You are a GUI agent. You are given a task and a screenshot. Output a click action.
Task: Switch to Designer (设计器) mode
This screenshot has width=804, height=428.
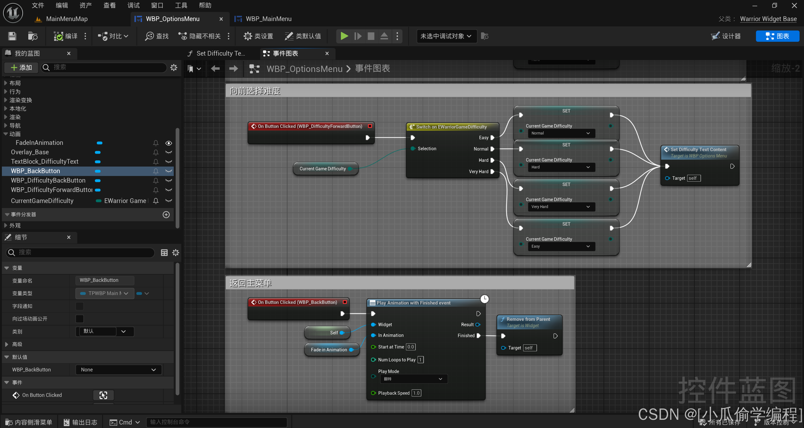(726, 36)
